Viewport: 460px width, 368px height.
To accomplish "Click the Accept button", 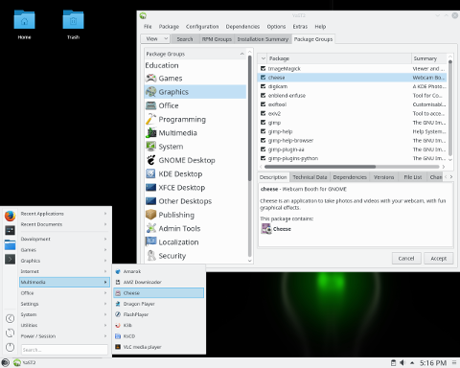I will [438, 258].
